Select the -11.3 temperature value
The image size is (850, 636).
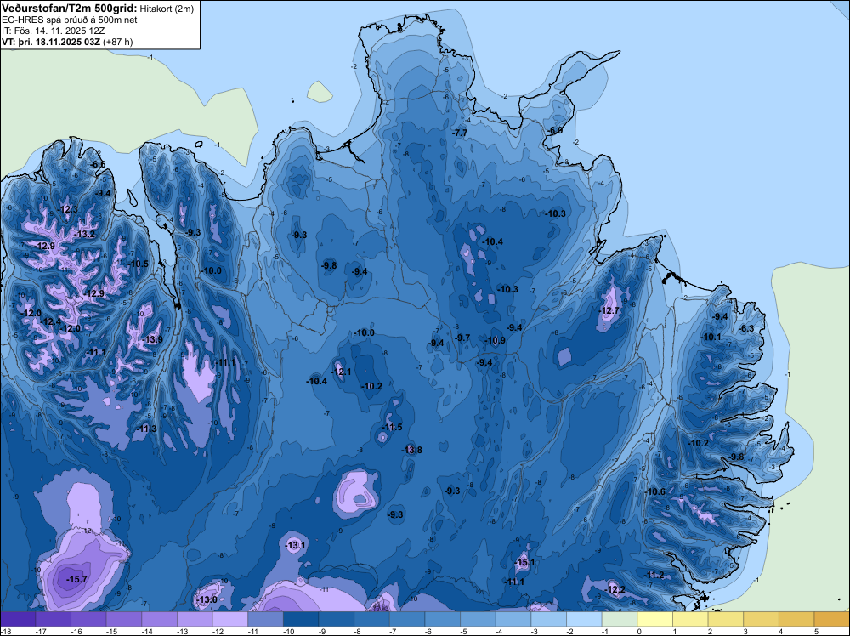coord(146,429)
